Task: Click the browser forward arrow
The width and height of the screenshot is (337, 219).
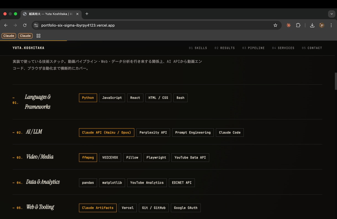Action: pyautogui.click(x=15, y=25)
